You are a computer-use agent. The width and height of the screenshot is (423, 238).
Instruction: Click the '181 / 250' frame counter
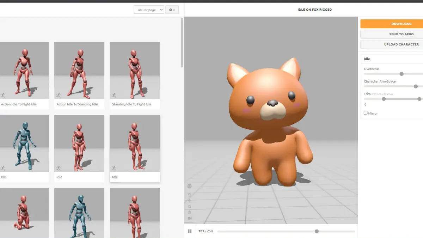(206, 231)
